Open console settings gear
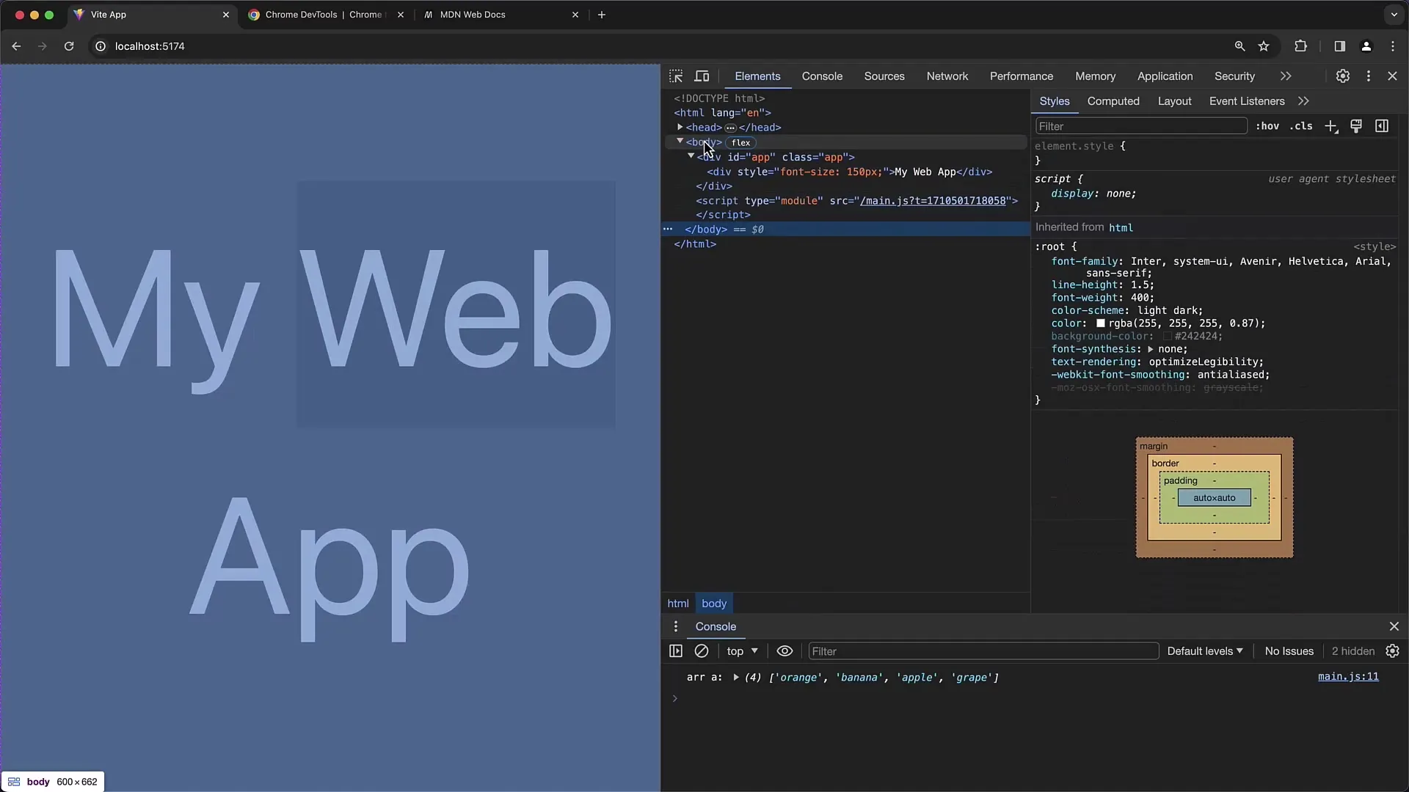The height and width of the screenshot is (792, 1409). click(x=1393, y=651)
